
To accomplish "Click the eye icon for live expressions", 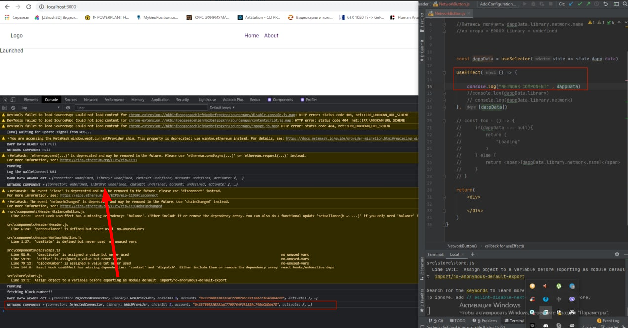I will pos(68,108).
